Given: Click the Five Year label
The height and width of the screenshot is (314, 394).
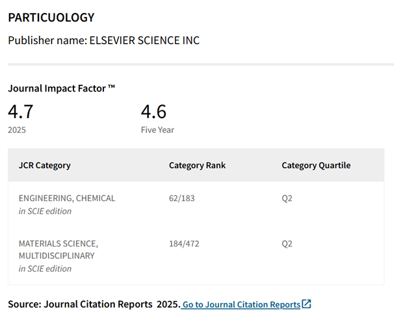Looking at the screenshot, I should [x=157, y=130].
